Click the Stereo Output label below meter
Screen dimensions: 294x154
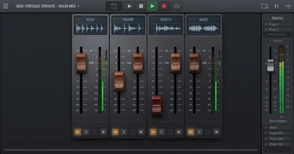point(278,121)
